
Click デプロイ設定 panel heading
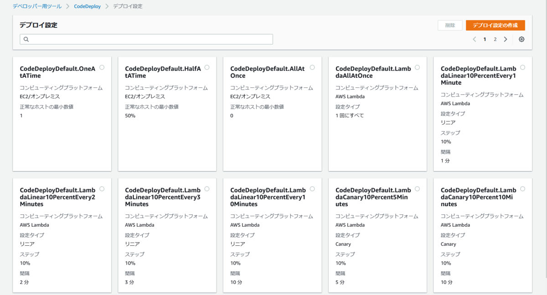[38, 25]
